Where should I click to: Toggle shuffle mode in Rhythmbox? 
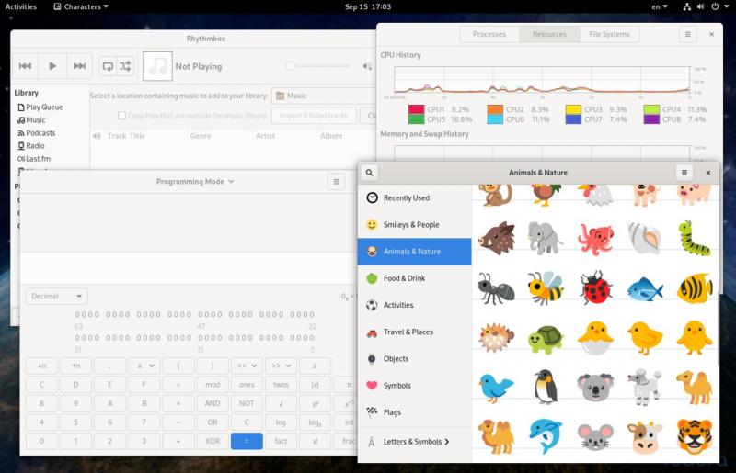coord(125,66)
